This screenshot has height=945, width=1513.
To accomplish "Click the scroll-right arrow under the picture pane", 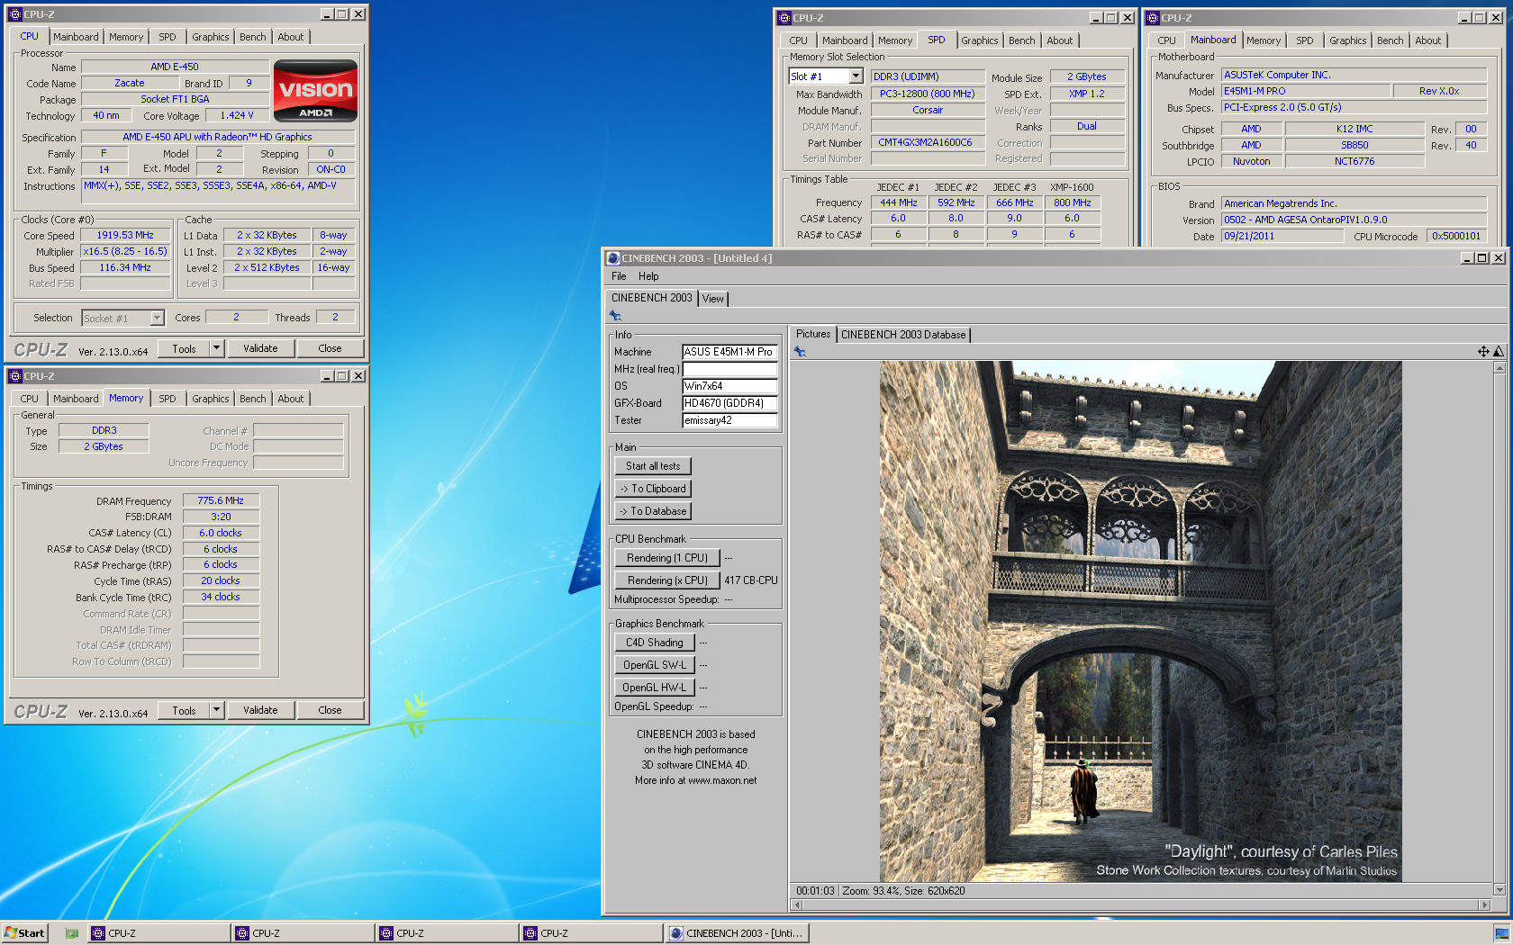I will coord(1485,904).
